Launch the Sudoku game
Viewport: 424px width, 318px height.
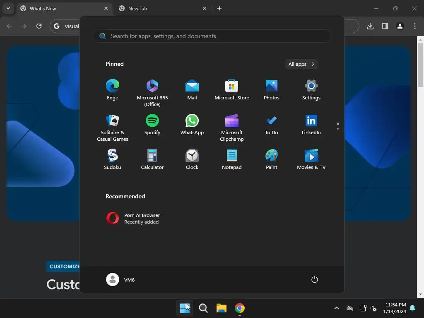(113, 159)
